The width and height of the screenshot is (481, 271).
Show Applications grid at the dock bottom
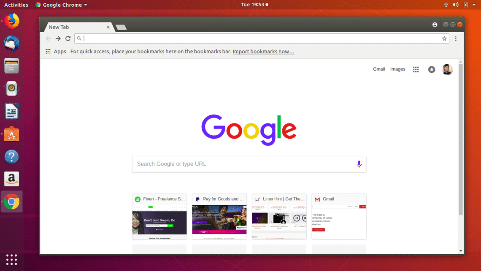[x=12, y=260]
